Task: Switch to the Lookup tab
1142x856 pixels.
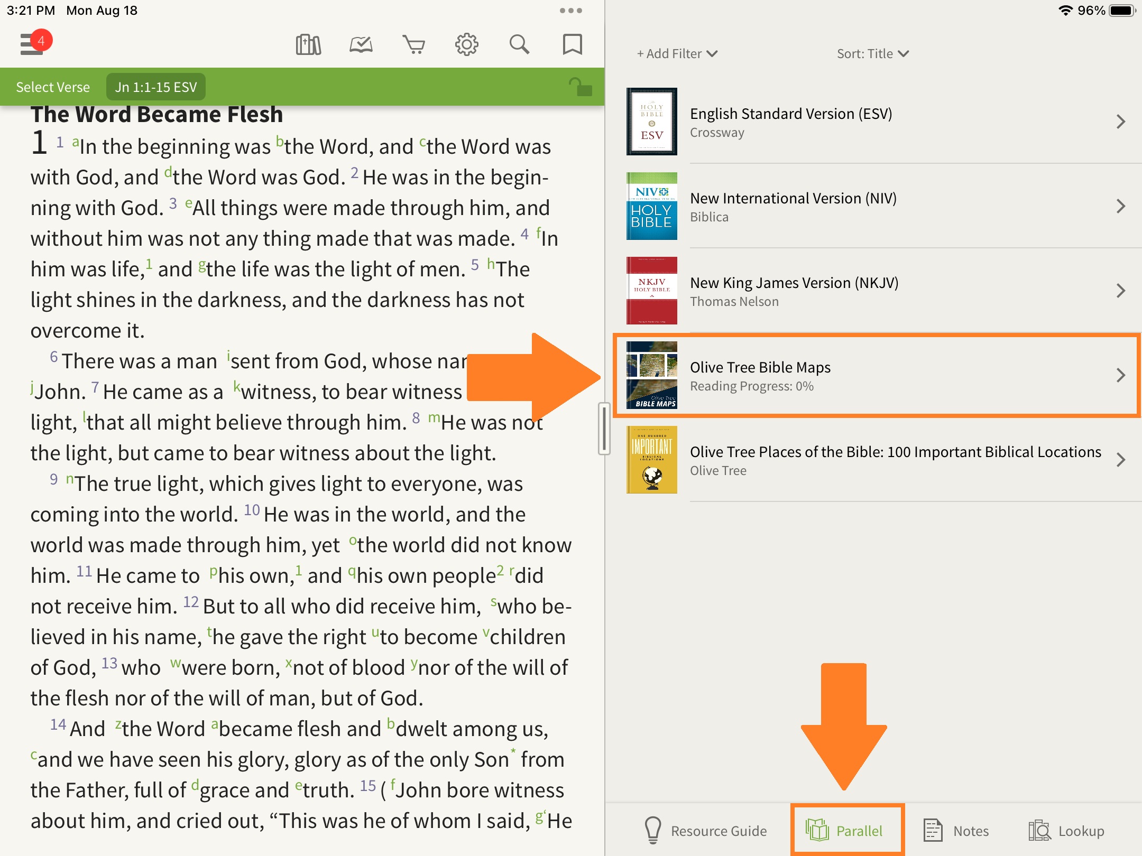Action: click(1066, 831)
